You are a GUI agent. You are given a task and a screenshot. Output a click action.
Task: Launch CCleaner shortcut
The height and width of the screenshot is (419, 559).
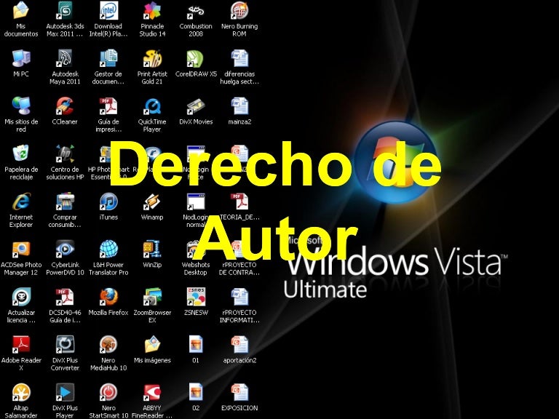65,106
